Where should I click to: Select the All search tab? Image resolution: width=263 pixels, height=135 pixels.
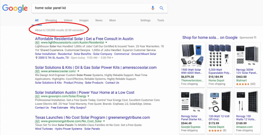[x=37, y=20]
